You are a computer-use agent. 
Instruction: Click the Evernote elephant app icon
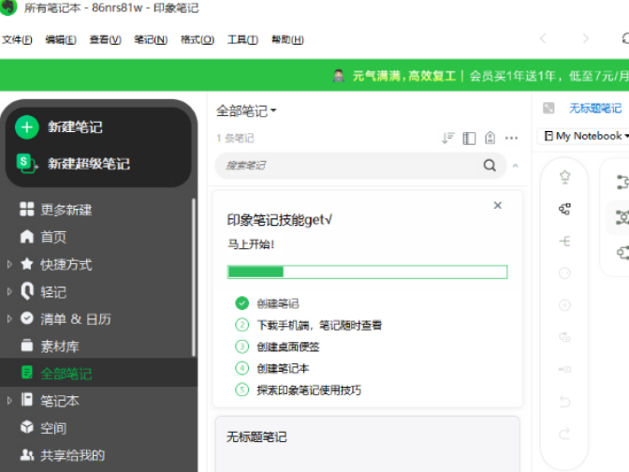click(x=8, y=7)
